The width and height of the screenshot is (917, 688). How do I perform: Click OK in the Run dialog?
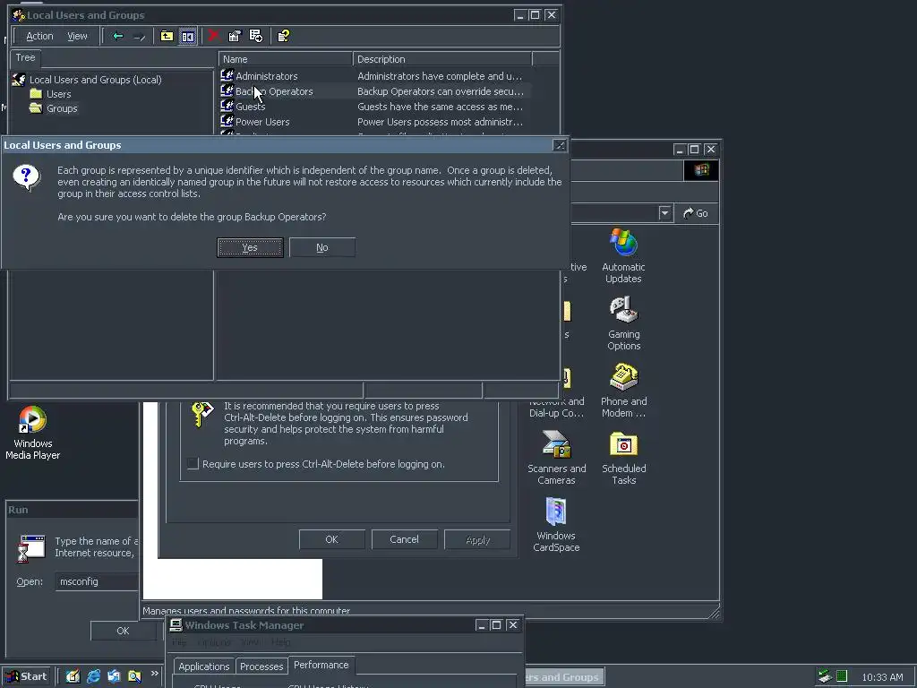123,631
